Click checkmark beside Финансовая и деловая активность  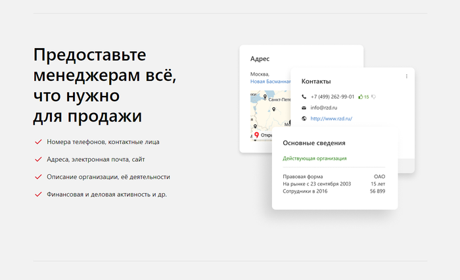click(x=37, y=195)
